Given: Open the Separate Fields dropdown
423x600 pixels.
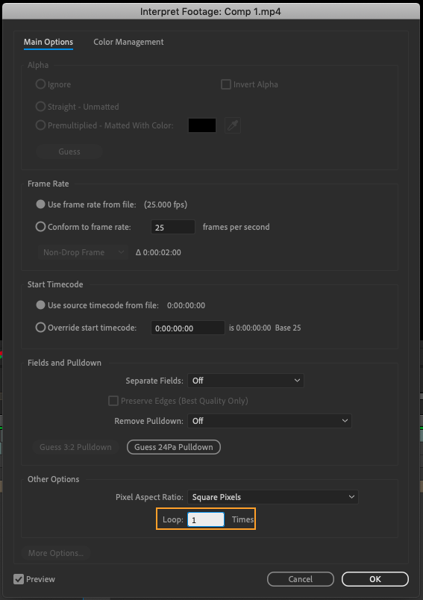Looking at the screenshot, I should [245, 381].
